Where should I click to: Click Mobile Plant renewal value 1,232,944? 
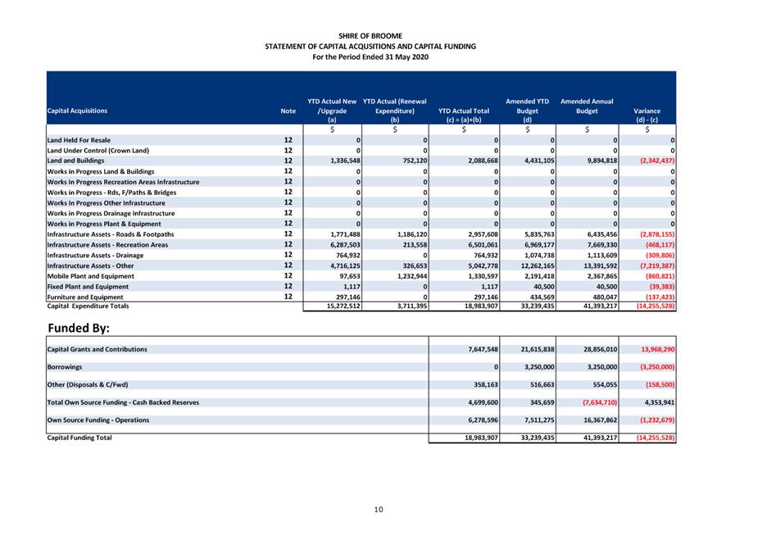click(412, 276)
